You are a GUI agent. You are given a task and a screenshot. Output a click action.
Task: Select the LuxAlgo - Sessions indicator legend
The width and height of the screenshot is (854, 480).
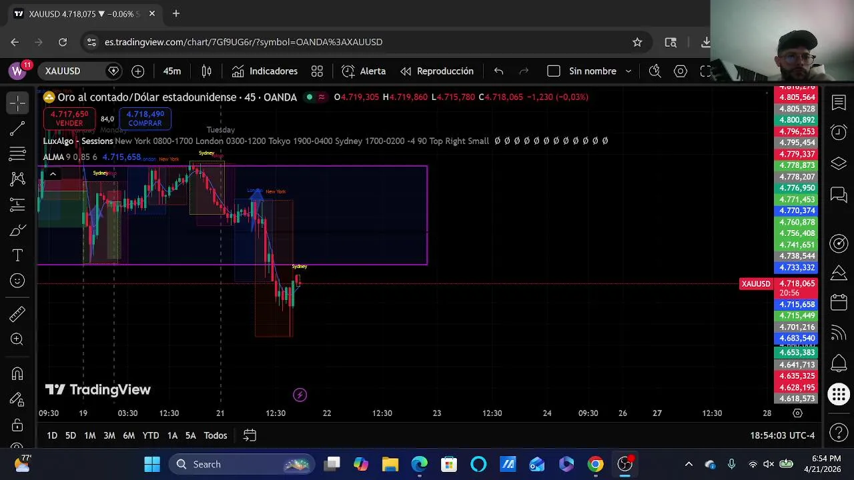pyautogui.click(x=78, y=141)
